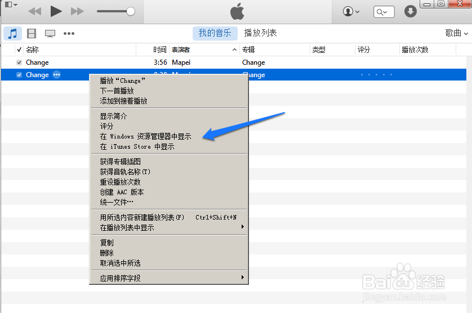Sort by the 专辑 column header
472x313 pixels.
pyautogui.click(x=248, y=50)
